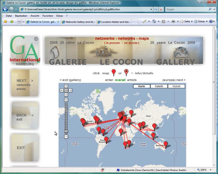Click the stop loading X icon
Screen dimensions: 218x174
(x=161, y=9)
